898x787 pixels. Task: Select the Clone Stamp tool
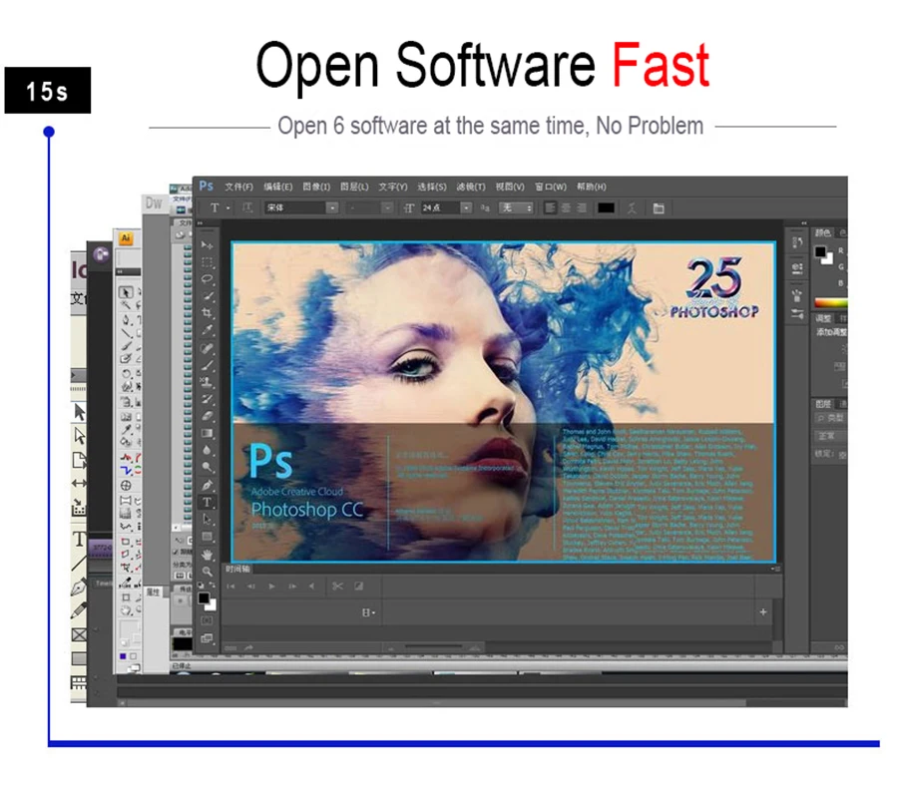(x=207, y=382)
